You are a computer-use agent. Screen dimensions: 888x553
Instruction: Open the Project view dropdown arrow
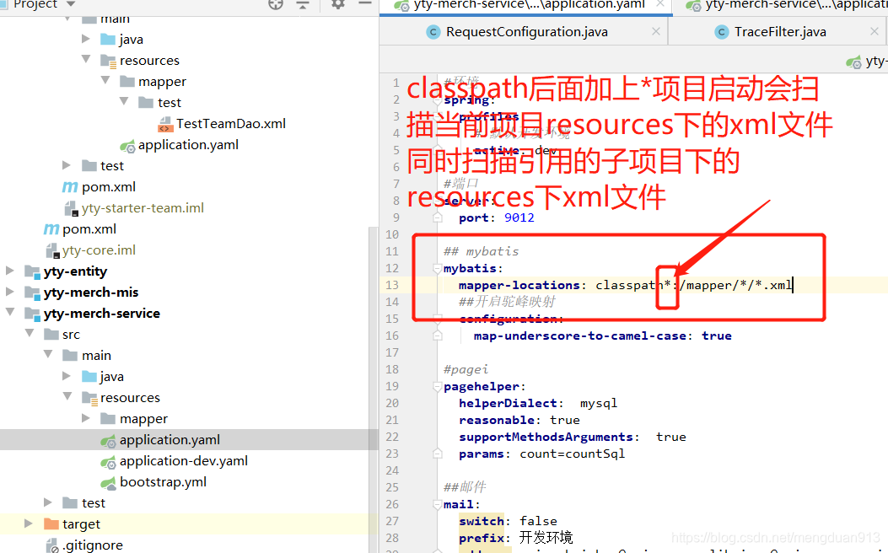coord(71,4)
